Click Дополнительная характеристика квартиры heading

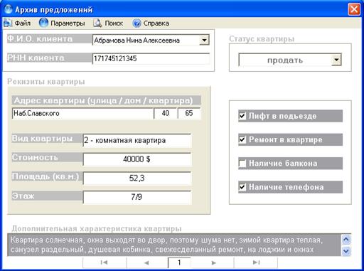pyautogui.click(x=97, y=228)
